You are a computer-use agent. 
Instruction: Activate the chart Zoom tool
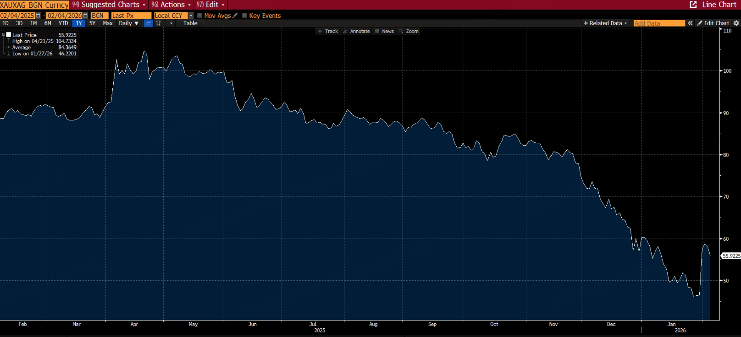coord(409,32)
